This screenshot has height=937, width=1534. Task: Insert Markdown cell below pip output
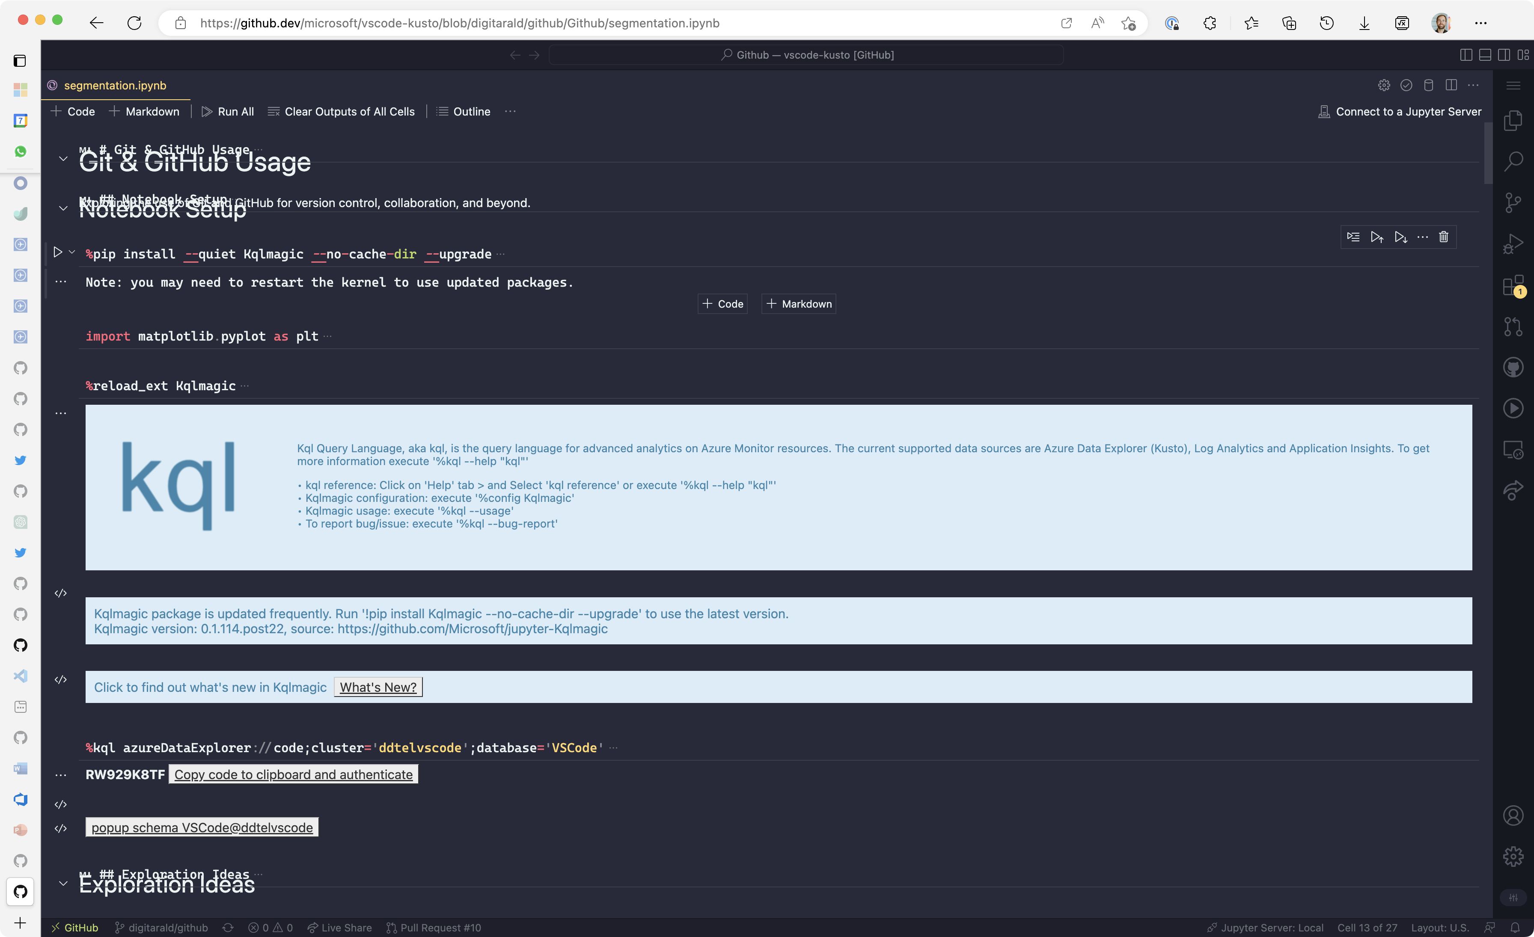(x=799, y=304)
